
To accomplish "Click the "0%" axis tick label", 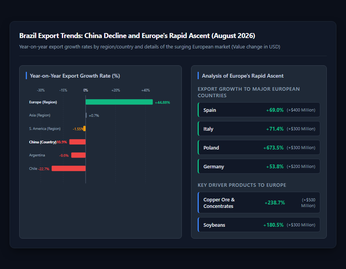I will (86, 90).
